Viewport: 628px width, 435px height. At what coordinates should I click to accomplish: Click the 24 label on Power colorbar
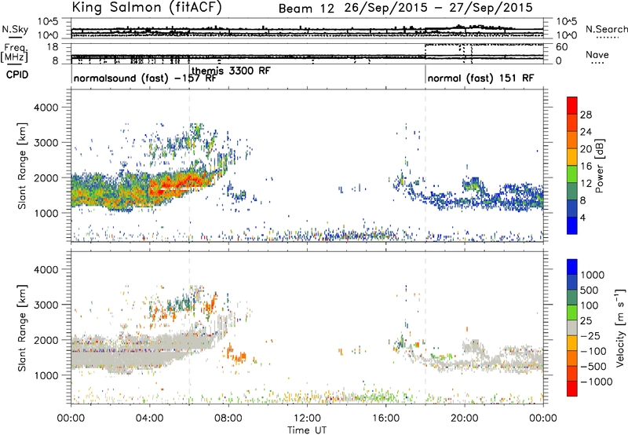[586, 132]
